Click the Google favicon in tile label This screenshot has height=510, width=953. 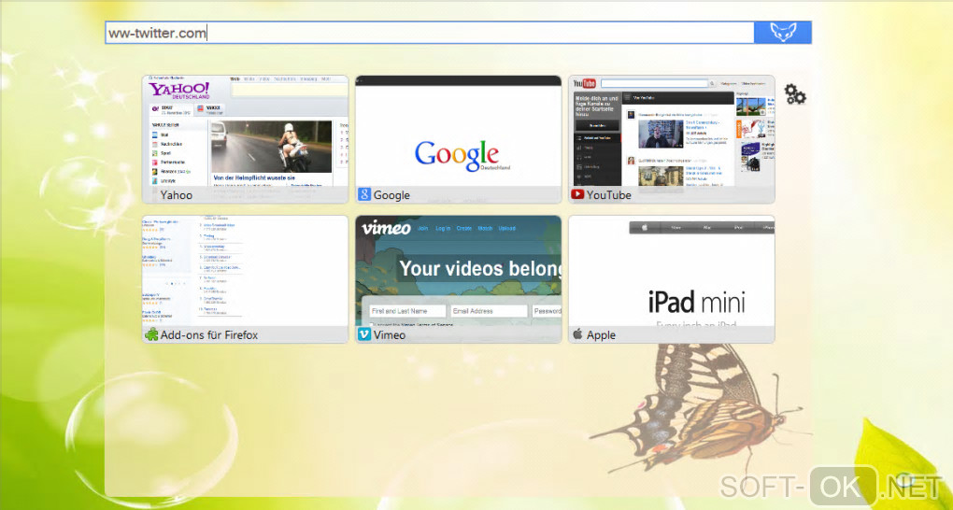tap(364, 194)
